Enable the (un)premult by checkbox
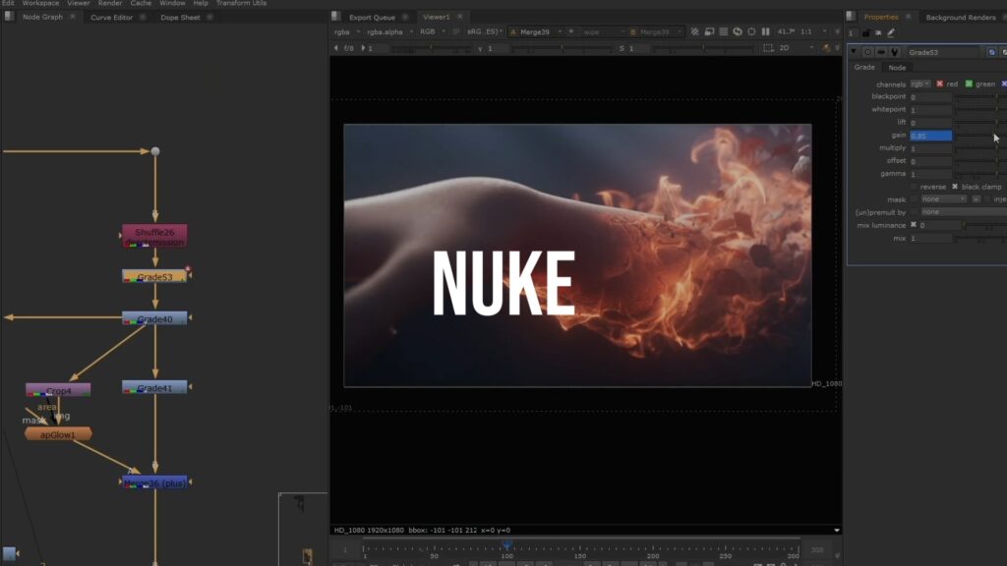1007x566 pixels. pyautogui.click(x=915, y=212)
